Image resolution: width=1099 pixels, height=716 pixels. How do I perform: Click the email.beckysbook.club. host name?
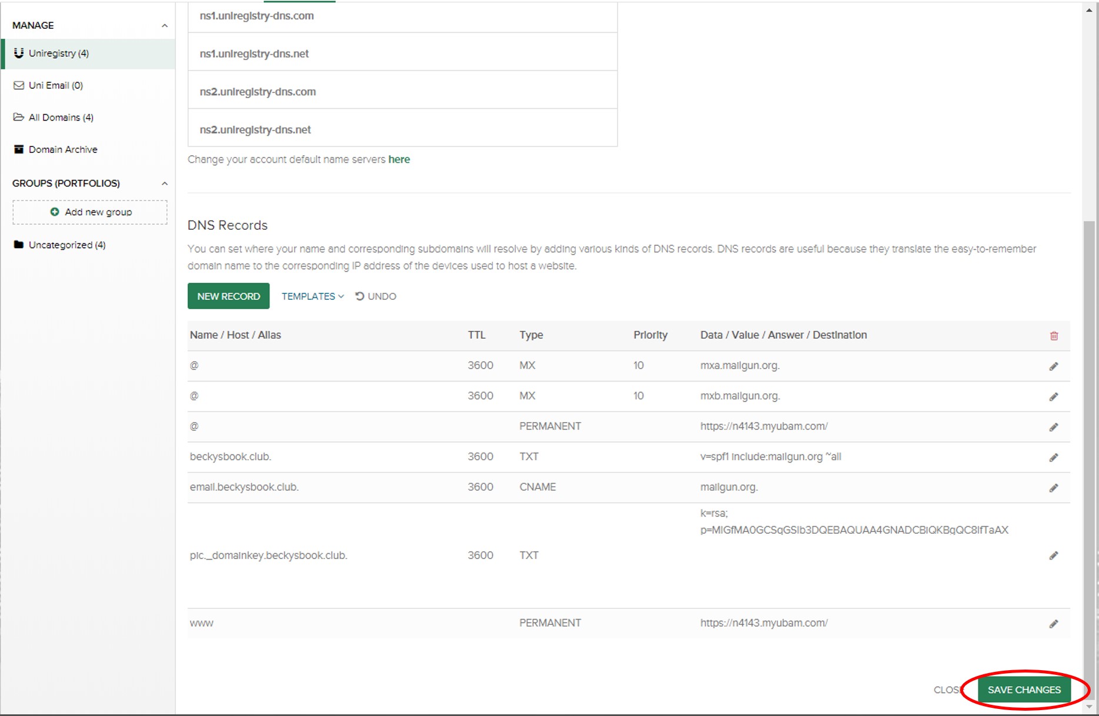244,487
